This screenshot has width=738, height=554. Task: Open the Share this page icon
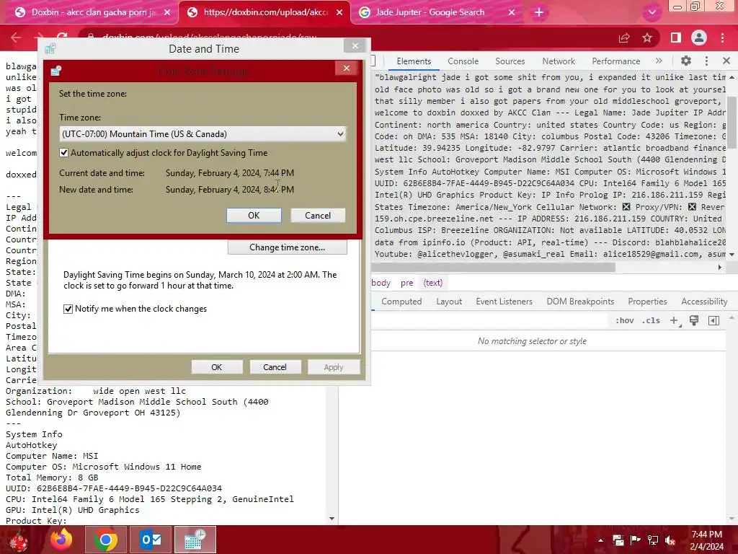(x=624, y=38)
